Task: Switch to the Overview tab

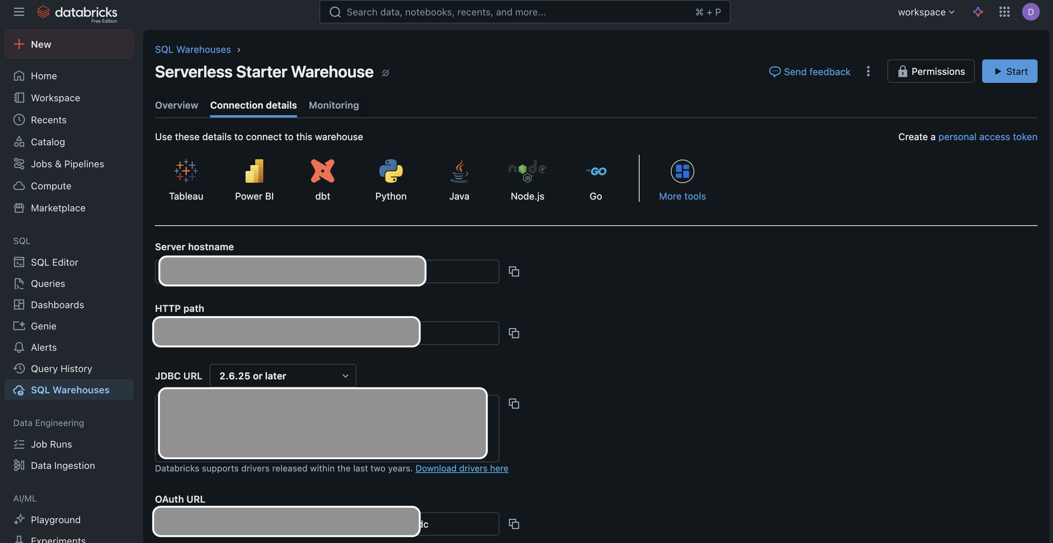Action: tap(176, 105)
